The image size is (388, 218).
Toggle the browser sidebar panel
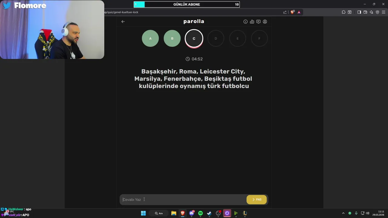click(359, 12)
